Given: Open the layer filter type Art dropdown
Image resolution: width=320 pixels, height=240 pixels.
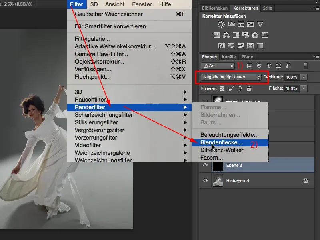Looking at the screenshot, I should coord(218,66).
